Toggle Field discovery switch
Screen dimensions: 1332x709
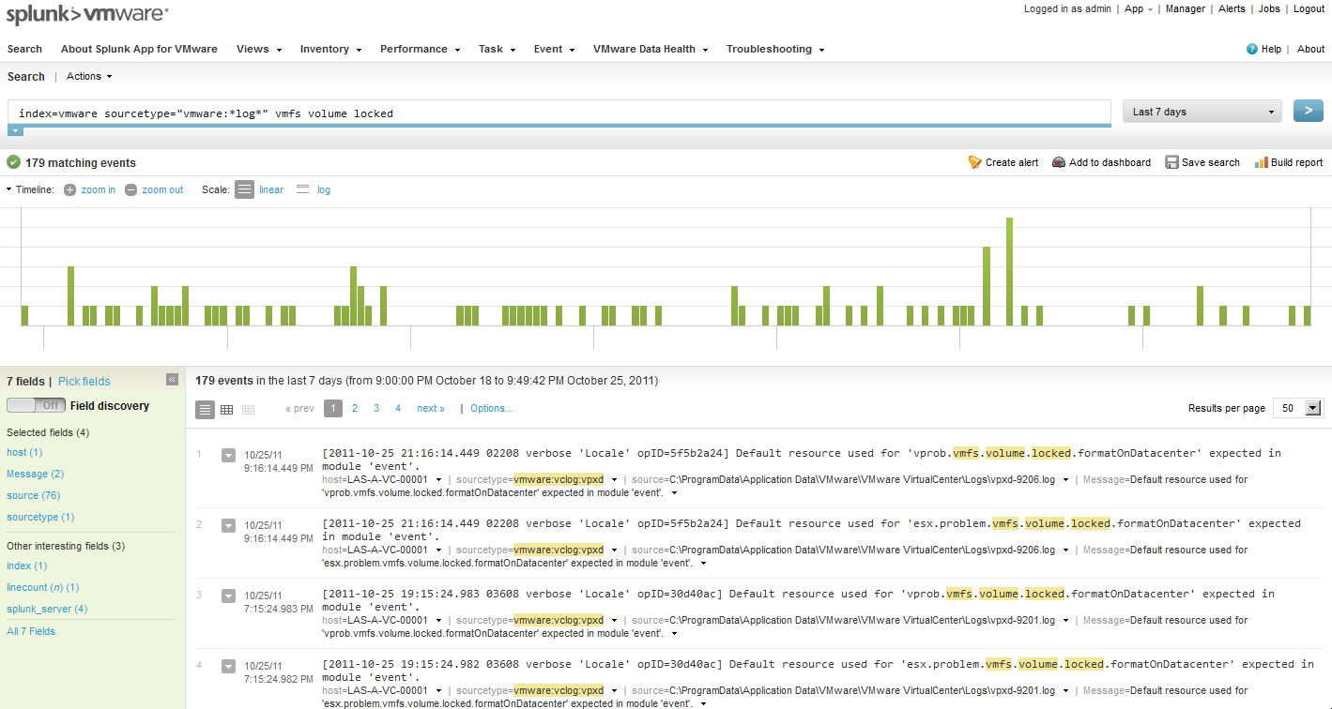[36, 405]
